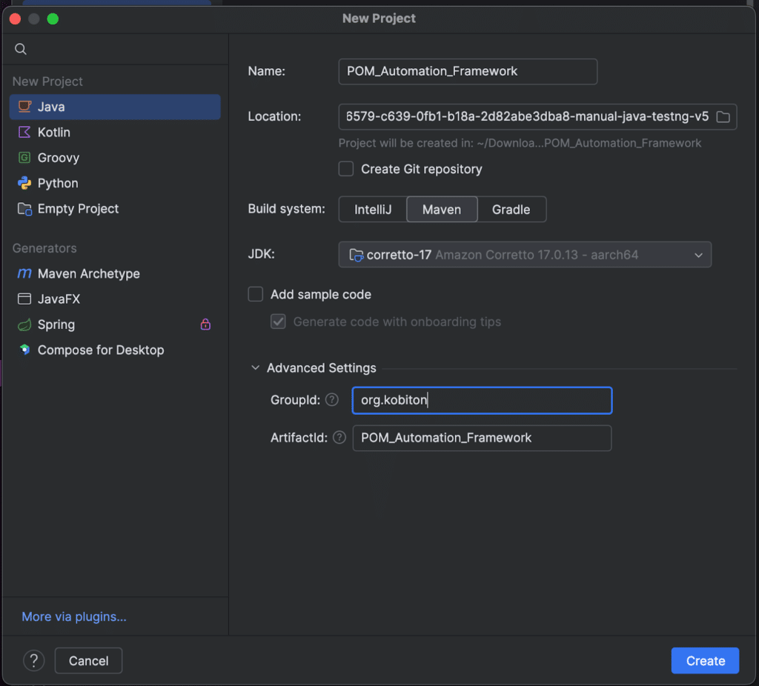Click the Java project type icon
759x686 pixels.
pyautogui.click(x=24, y=107)
